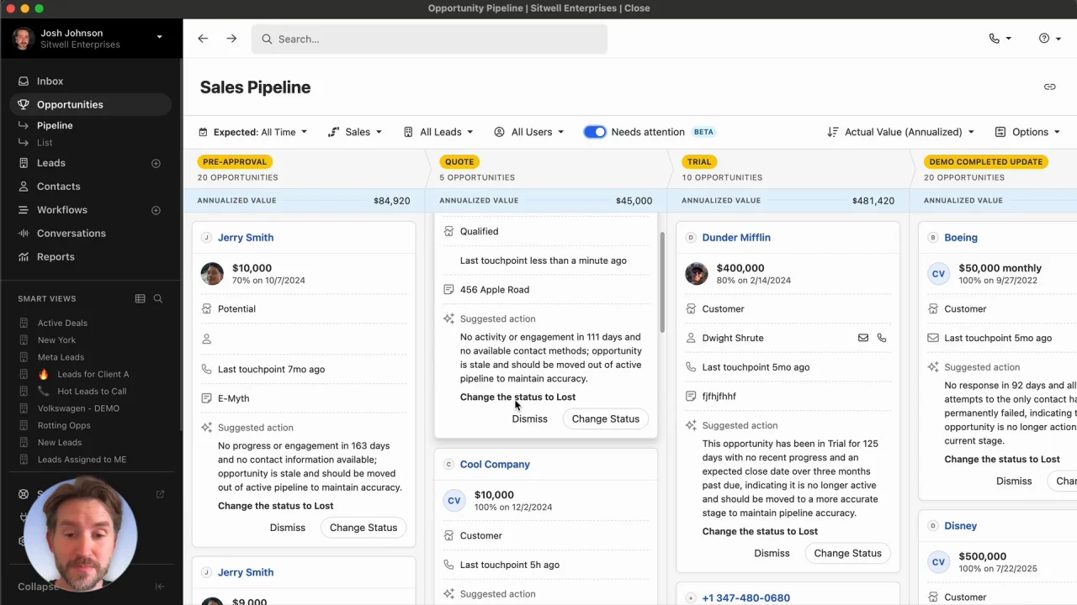The height and width of the screenshot is (605, 1077).
Task: Click the Search input field
Action: coord(429,39)
